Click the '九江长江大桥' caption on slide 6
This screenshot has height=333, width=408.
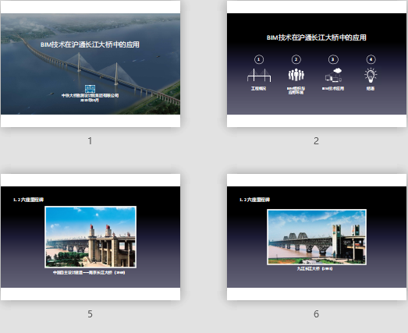[314, 268]
